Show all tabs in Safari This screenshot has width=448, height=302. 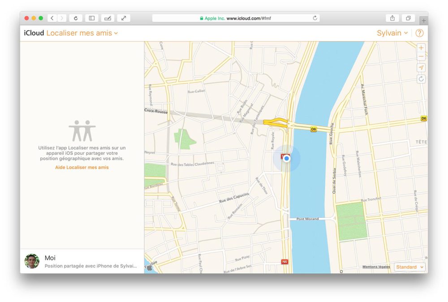tap(408, 18)
